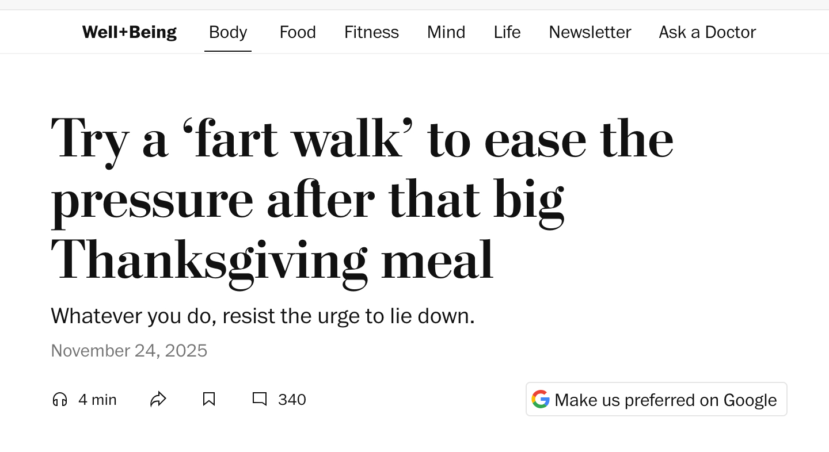This screenshot has height=452, width=829.
Task: Click the share arrow icon
Action: (158, 400)
